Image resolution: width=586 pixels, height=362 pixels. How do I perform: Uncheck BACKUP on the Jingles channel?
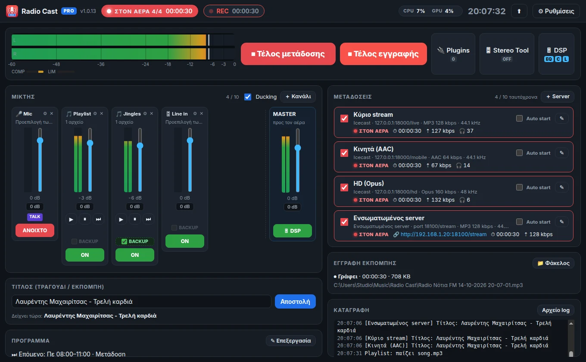point(125,241)
